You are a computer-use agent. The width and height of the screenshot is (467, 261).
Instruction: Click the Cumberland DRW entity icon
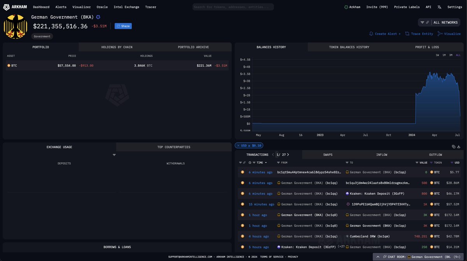347,236
